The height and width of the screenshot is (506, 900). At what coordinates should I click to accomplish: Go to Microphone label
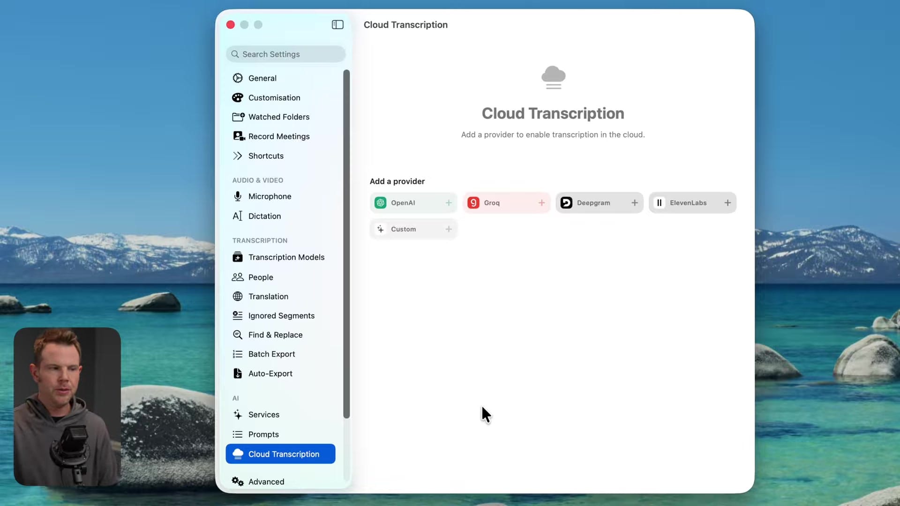coord(270,196)
